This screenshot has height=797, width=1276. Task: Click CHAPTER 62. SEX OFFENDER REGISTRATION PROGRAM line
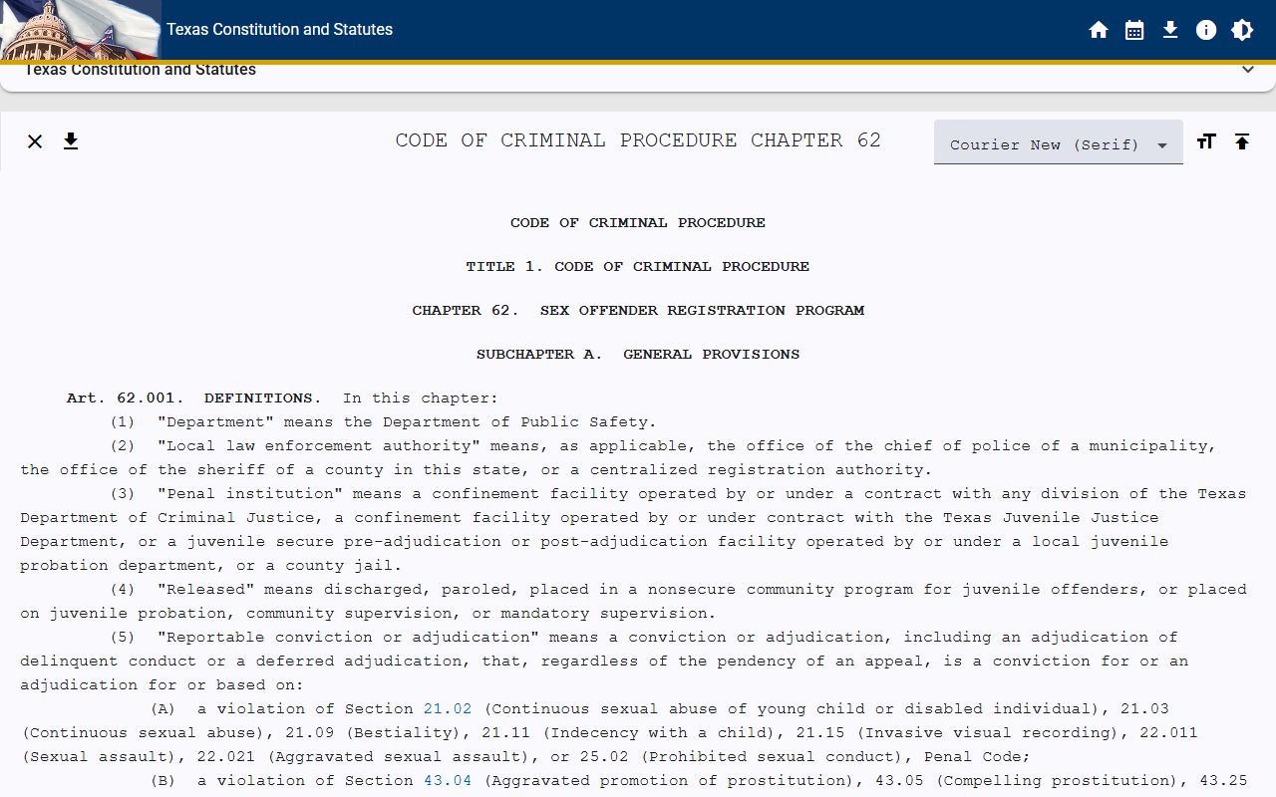(638, 311)
